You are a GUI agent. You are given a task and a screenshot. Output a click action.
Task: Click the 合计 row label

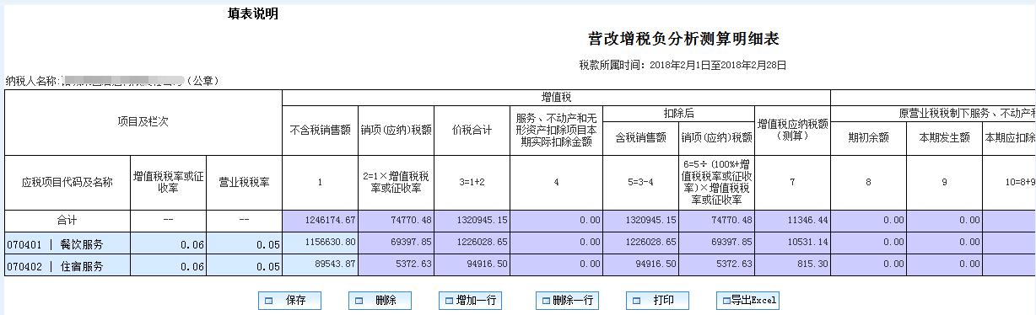point(67,220)
